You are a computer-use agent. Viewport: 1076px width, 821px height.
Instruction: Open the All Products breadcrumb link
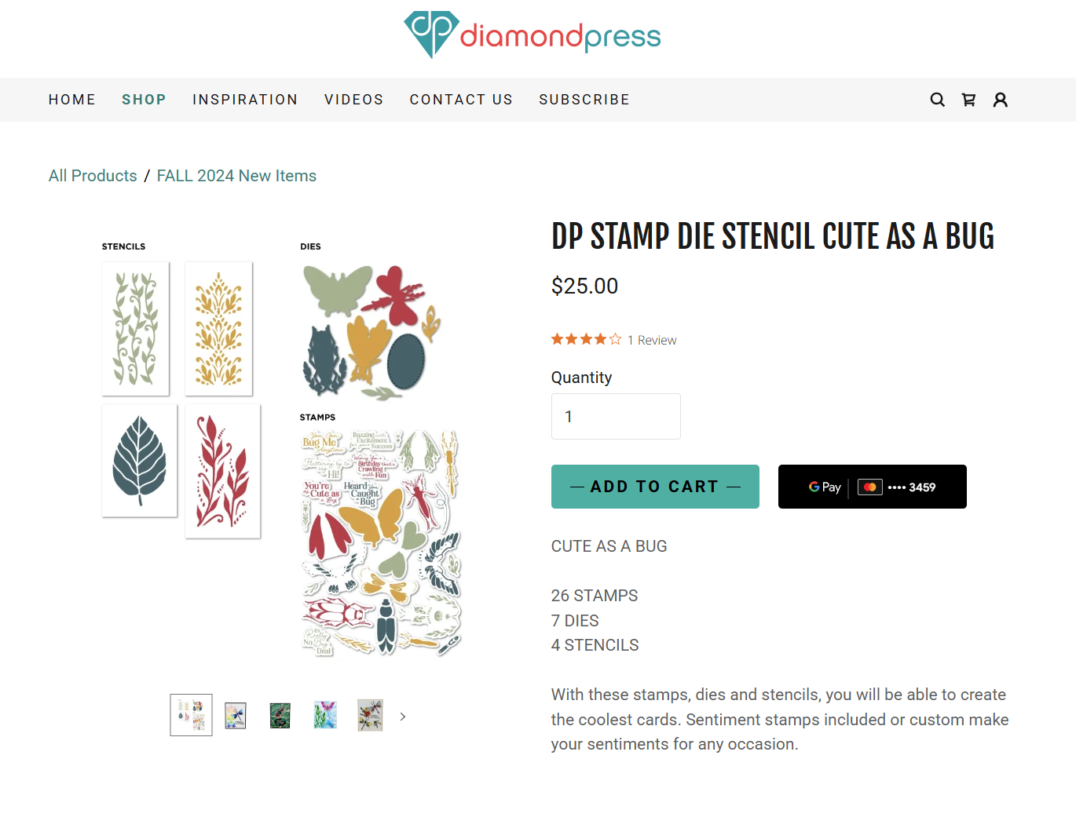[x=93, y=175]
